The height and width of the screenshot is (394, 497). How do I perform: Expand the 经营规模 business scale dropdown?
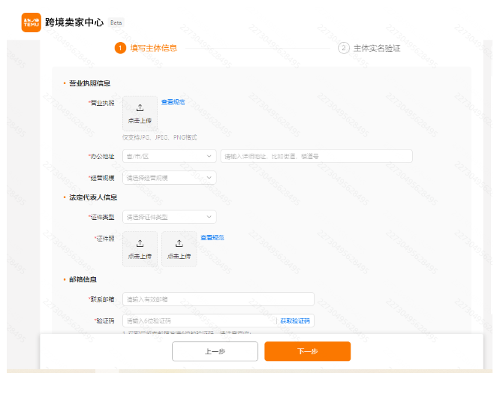(169, 178)
